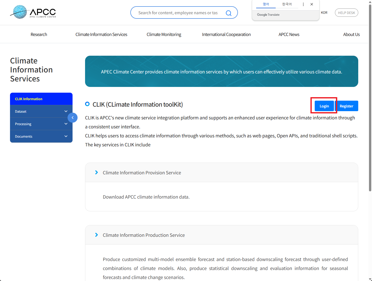
Task: Open the Climate Monitoring menu
Action: [164, 34]
